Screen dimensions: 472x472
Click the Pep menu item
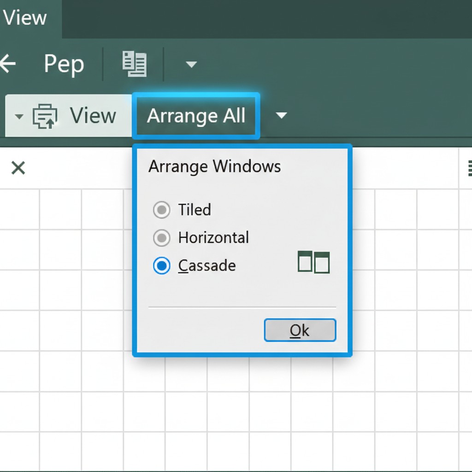[64, 64]
